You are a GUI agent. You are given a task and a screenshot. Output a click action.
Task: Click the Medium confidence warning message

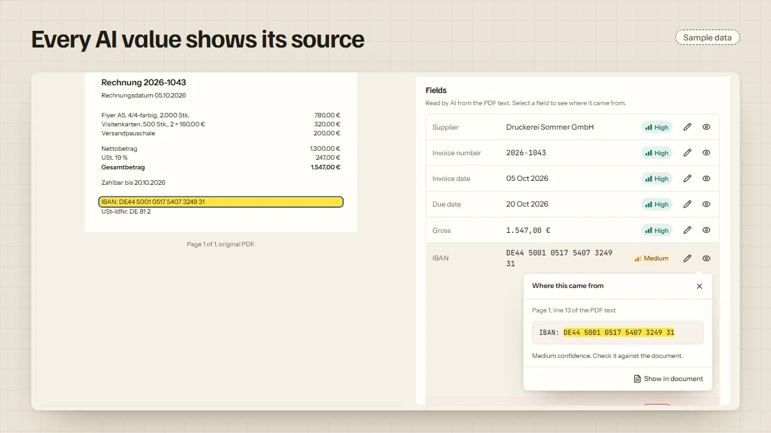[x=607, y=355]
